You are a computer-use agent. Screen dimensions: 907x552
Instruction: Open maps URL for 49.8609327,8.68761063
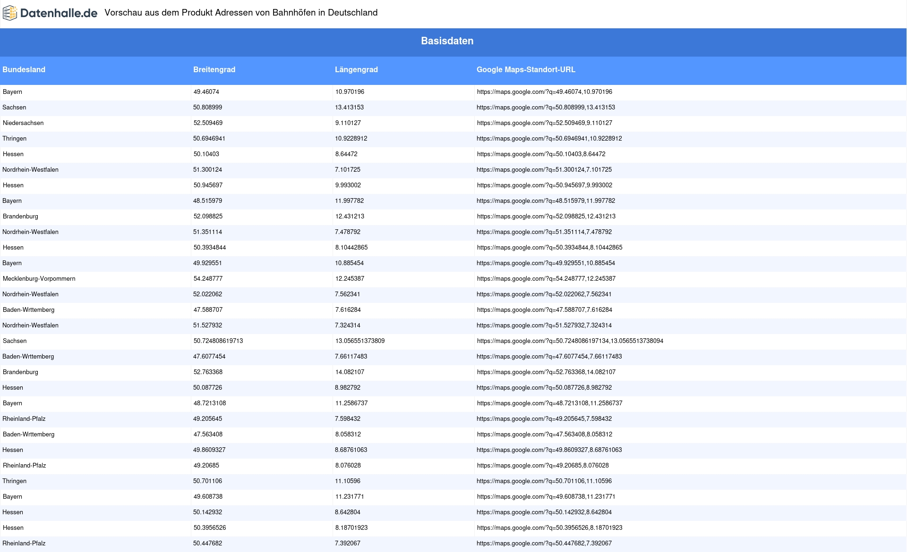click(x=549, y=450)
